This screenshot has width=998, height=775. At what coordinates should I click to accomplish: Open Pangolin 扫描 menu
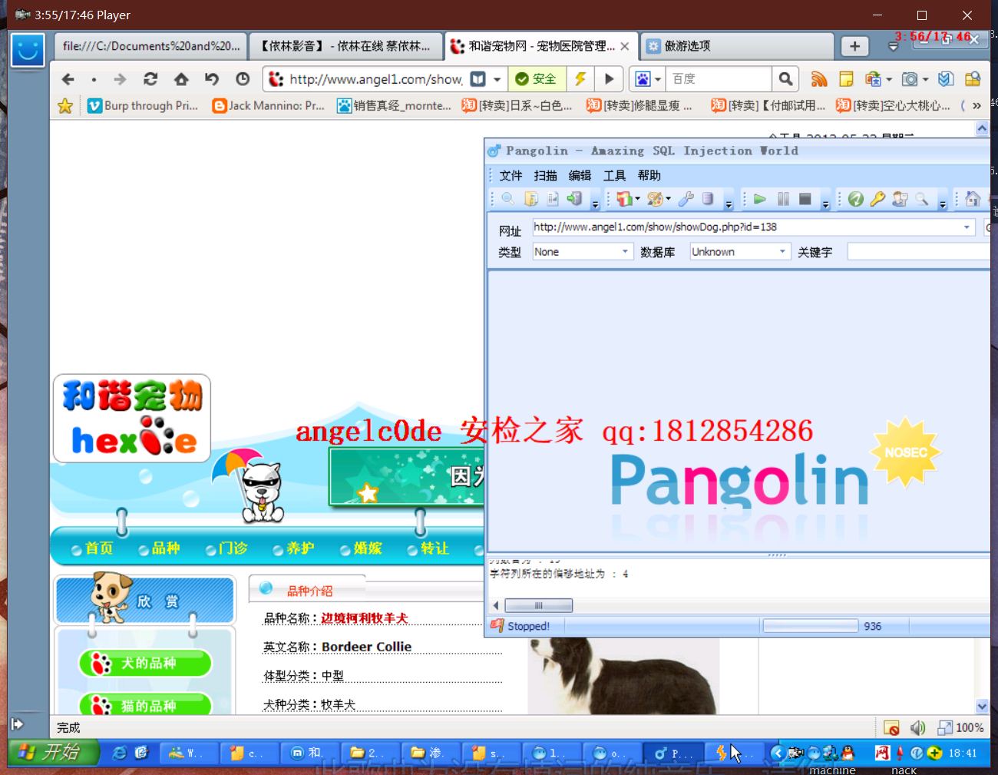(x=545, y=175)
